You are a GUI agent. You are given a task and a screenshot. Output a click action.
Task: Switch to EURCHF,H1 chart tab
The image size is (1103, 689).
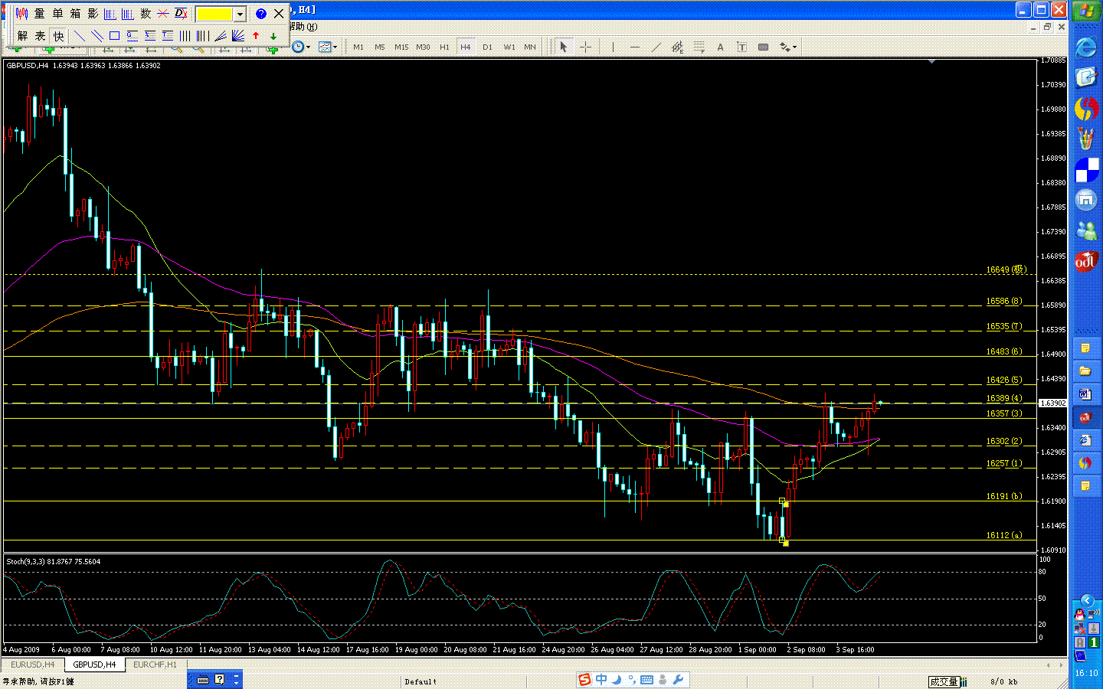tap(155, 665)
